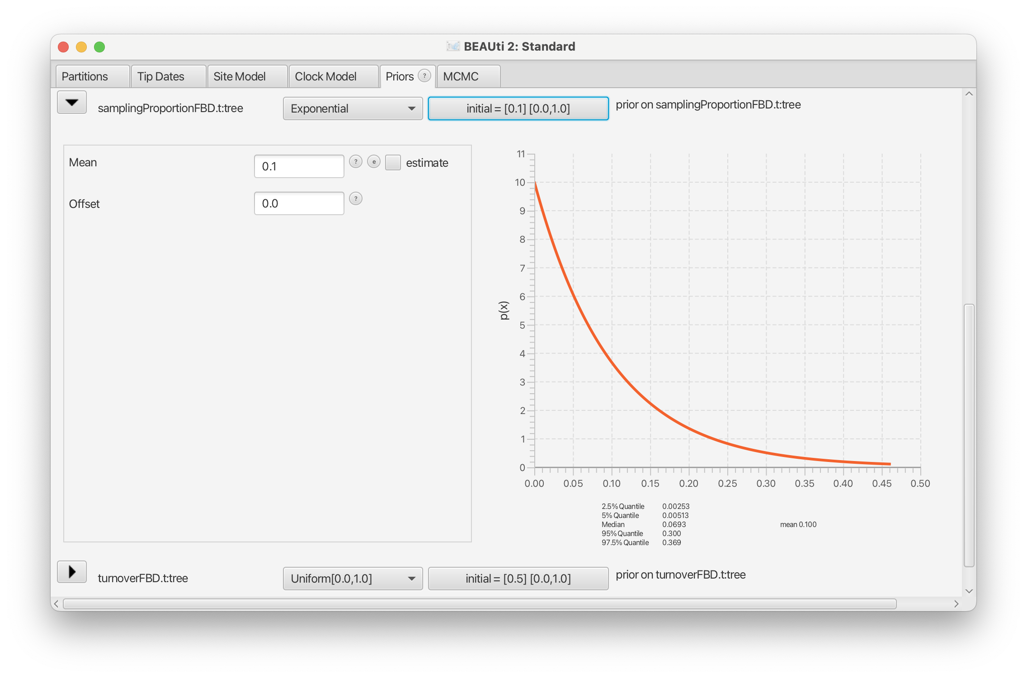Open the Exponential distribution dropdown
Screen dimensions: 1027x678
point(353,108)
